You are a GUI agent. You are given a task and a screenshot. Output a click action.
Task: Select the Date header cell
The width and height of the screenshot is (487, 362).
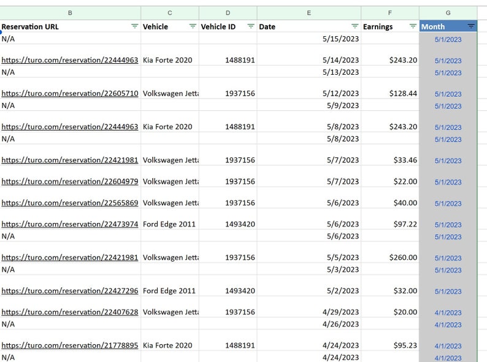pos(309,26)
